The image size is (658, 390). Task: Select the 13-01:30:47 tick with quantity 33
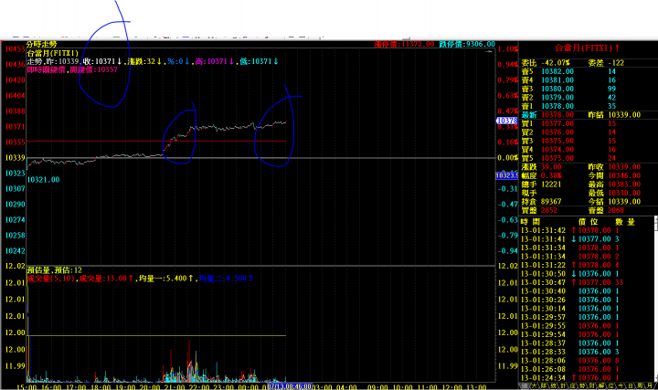(x=587, y=282)
